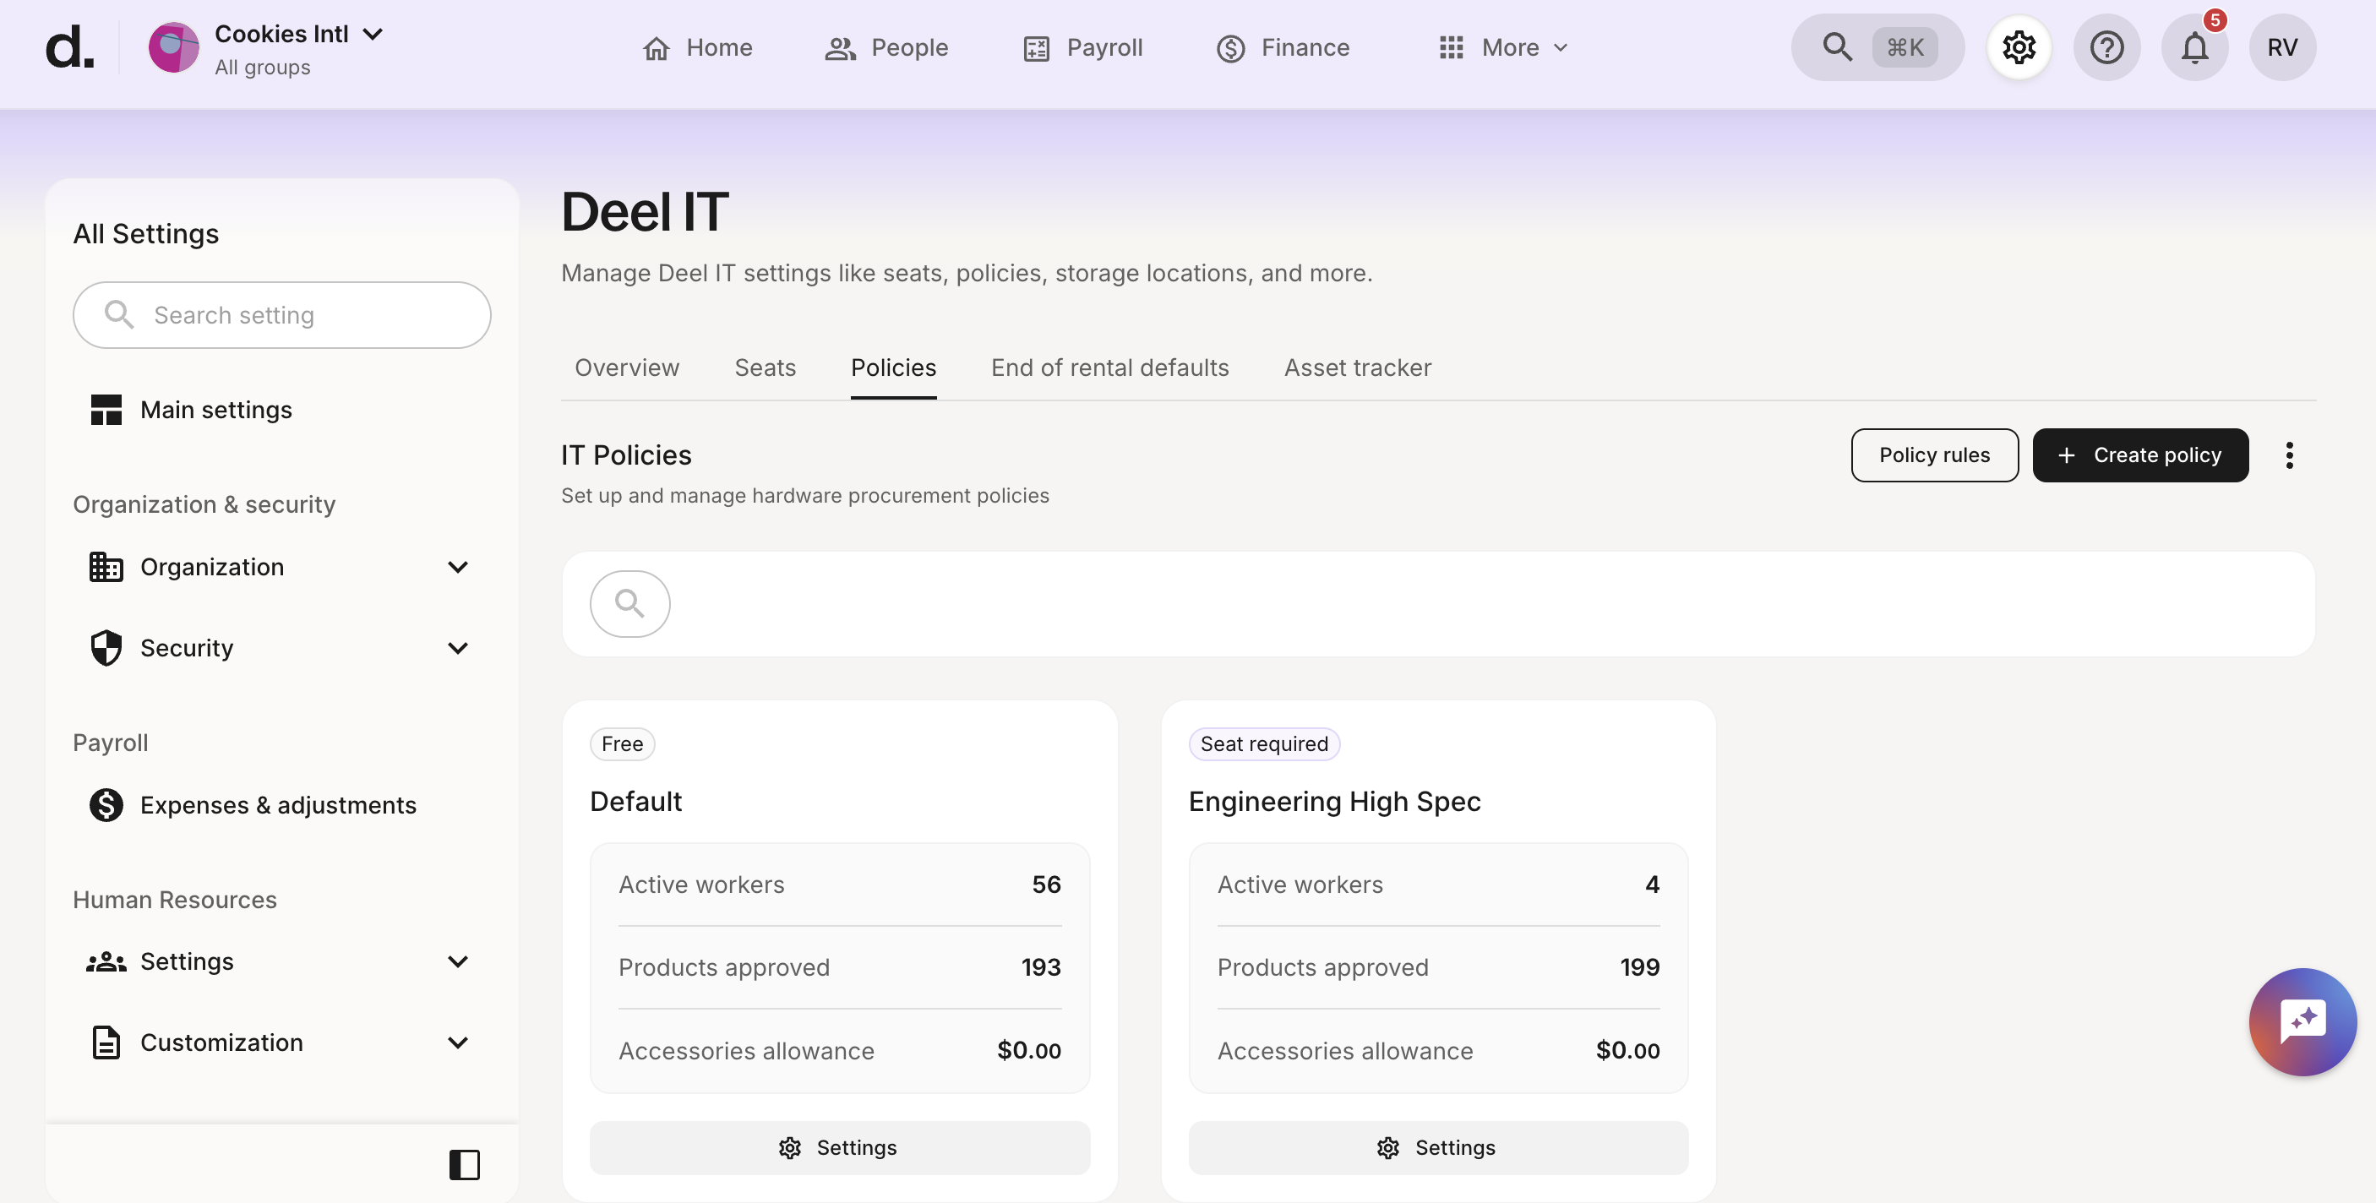The width and height of the screenshot is (2376, 1203).
Task: Open global search with ⌘K
Action: point(1877,47)
